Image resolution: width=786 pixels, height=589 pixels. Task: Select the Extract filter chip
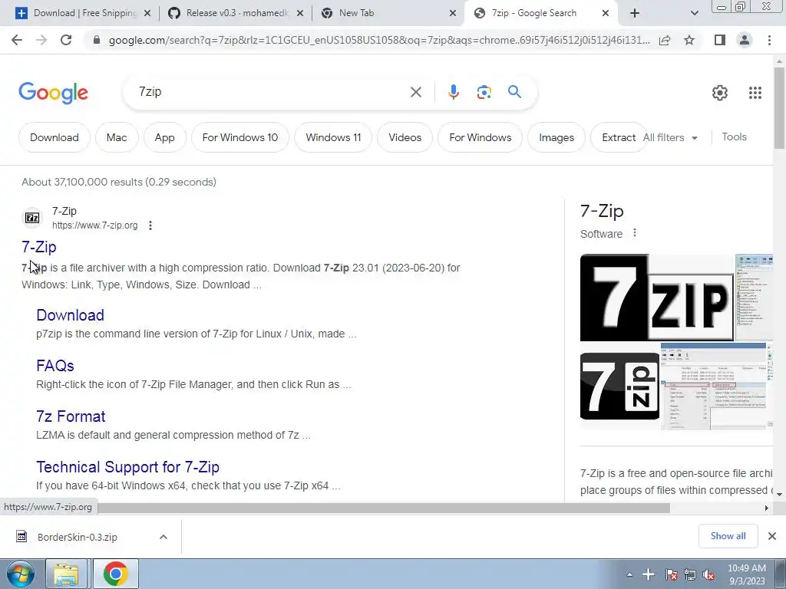pos(619,137)
